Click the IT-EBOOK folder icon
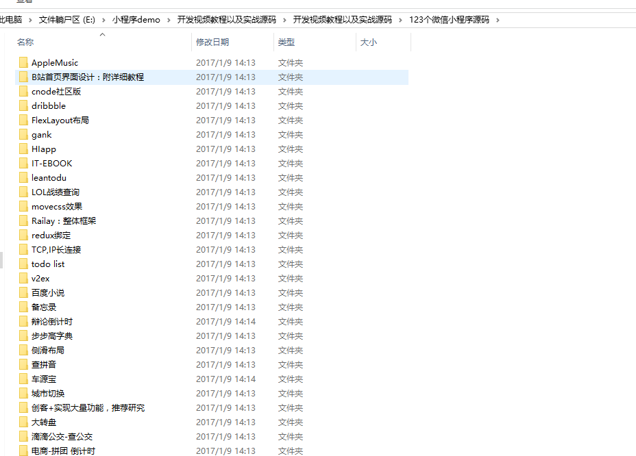 coord(23,164)
